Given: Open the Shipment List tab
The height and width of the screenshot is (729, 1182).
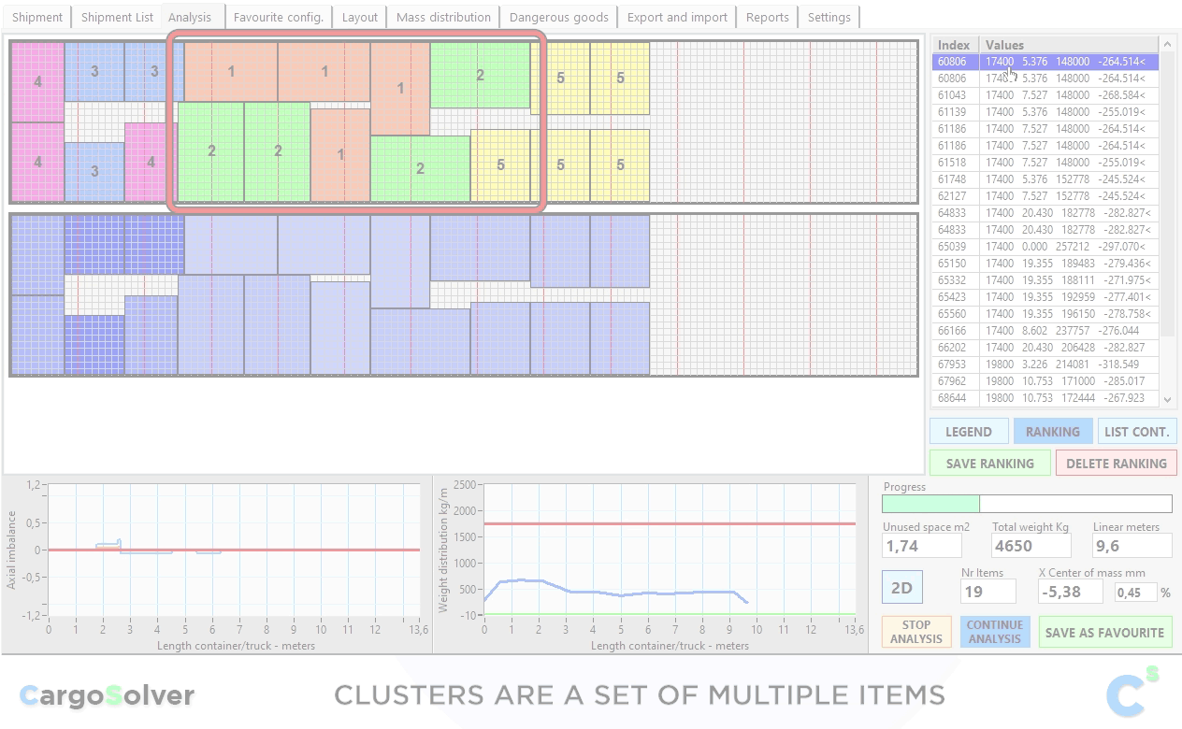Looking at the screenshot, I should [x=117, y=17].
